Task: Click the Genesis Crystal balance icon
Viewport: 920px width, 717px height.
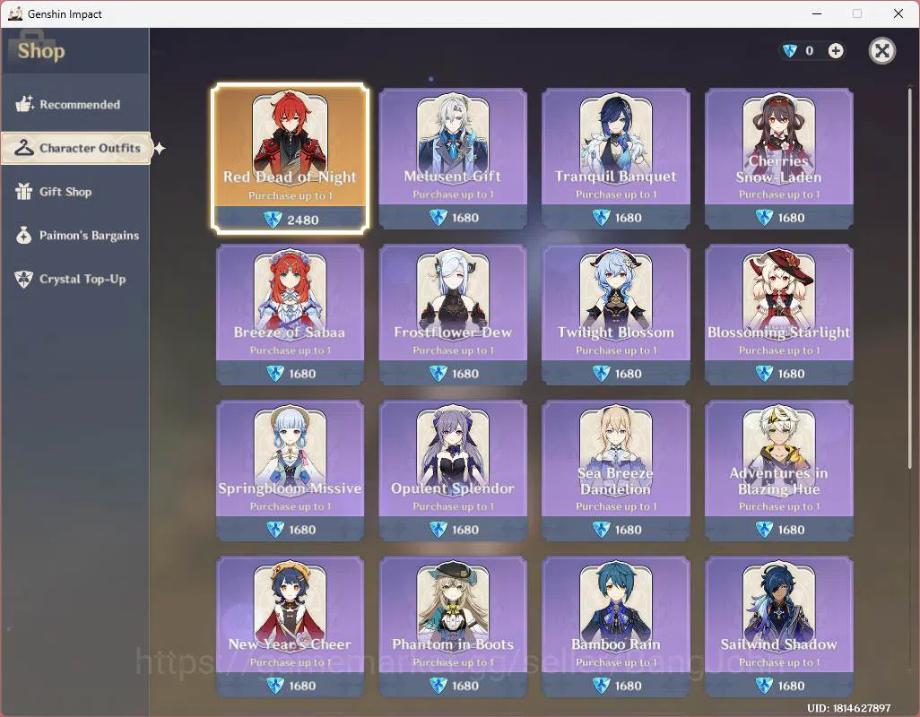Action: tap(790, 51)
